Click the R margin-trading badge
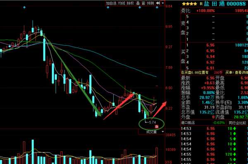Screen dimensions: 248x164 (201, 4)
